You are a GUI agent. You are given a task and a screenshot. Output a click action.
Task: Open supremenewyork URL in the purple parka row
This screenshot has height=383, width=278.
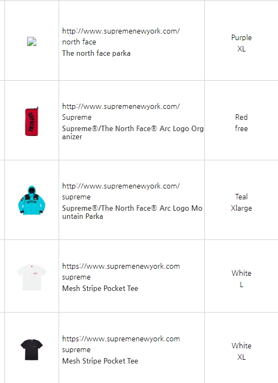[121, 31]
